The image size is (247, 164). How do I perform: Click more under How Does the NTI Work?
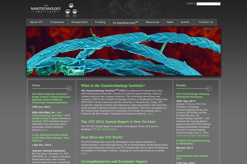[84, 153]
